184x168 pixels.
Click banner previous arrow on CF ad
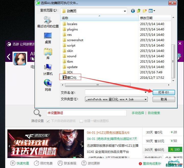[x=9, y=146]
